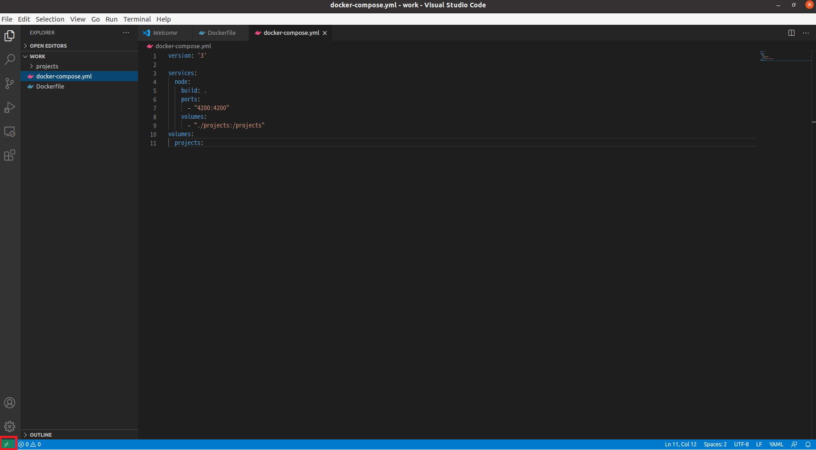Click Ln 11, Col 12 go-to-line indicator

[681, 444]
